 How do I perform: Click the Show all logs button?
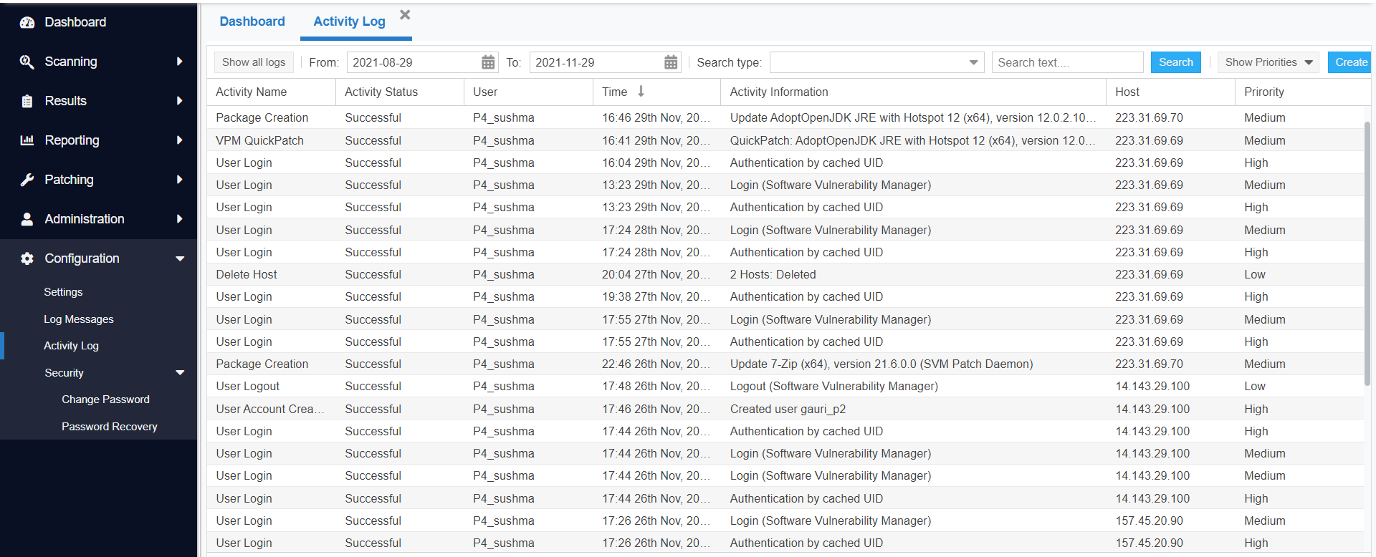254,62
